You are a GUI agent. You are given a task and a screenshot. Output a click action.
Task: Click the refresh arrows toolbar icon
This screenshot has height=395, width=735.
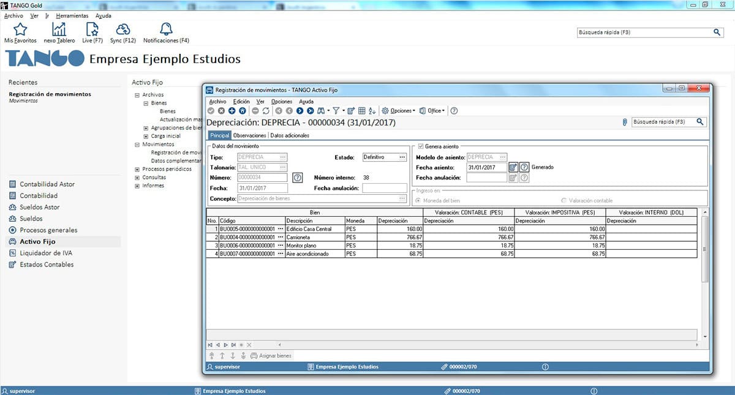click(x=265, y=111)
